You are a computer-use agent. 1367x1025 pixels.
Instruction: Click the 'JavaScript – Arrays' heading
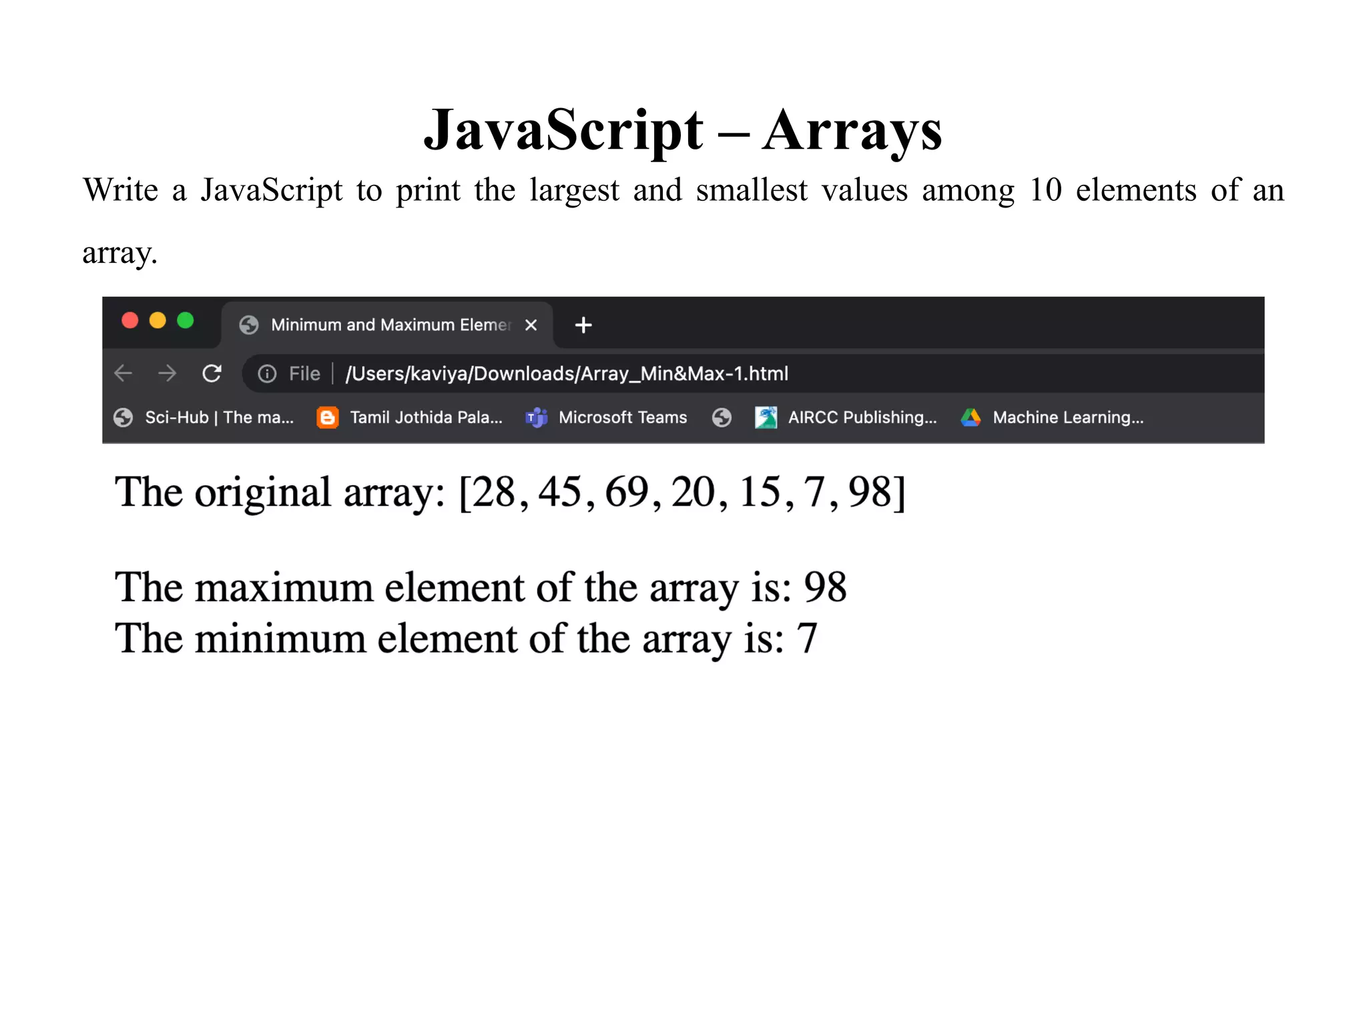click(x=683, y=130)
